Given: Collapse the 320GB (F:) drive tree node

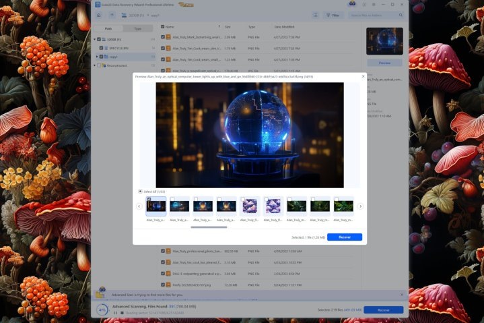Looking at the screenshot, I should coord(95,40).
